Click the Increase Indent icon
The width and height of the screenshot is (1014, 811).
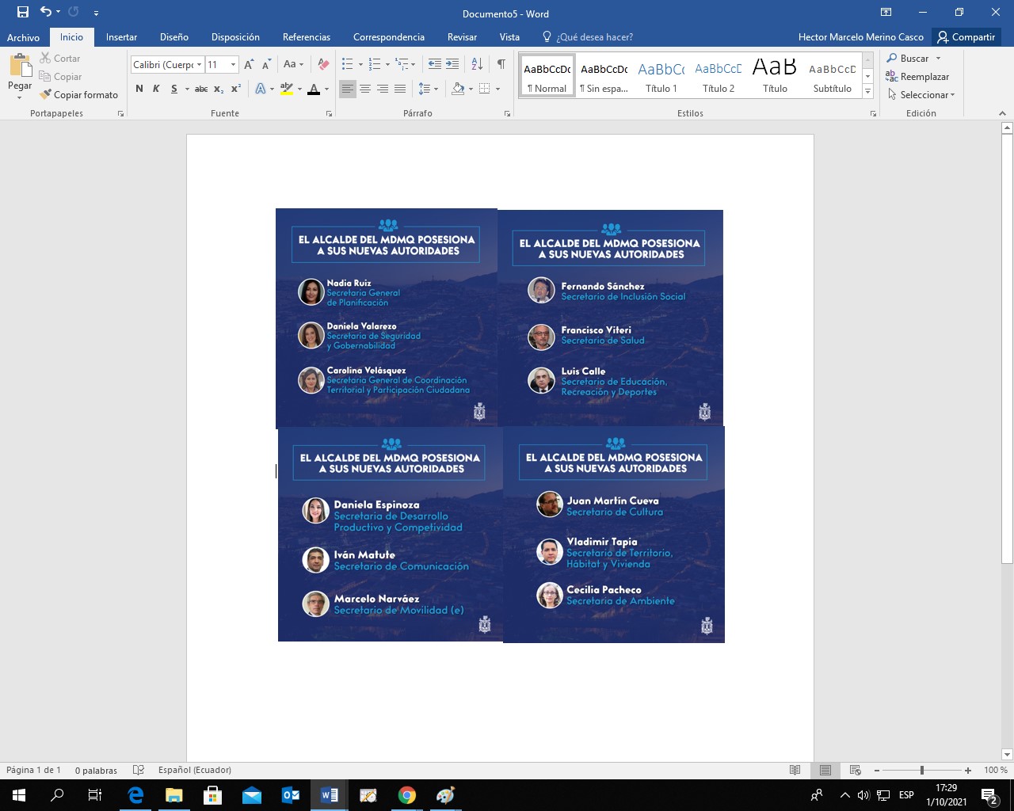(452, 64)
